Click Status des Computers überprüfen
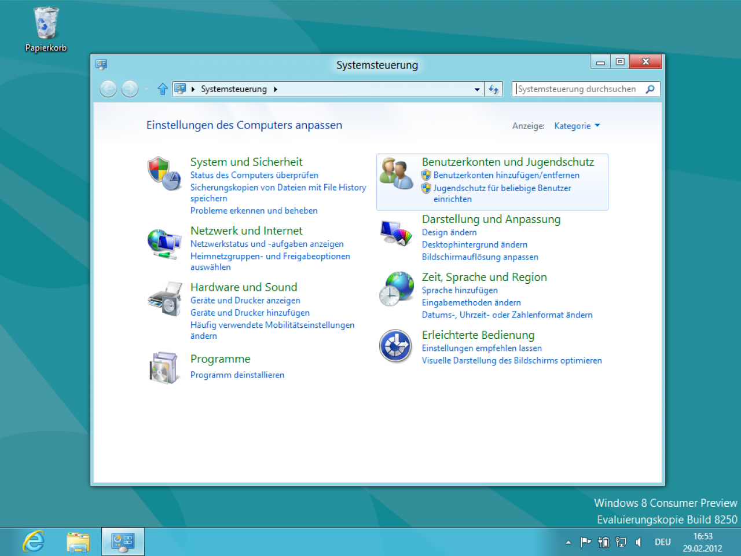 coord(254,175)
